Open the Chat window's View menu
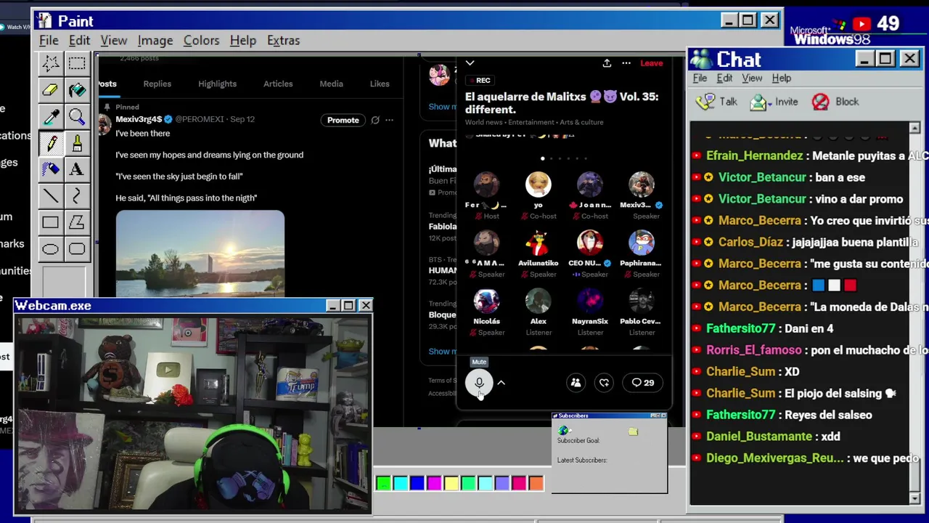929x523 pixels. click(752, 78)
